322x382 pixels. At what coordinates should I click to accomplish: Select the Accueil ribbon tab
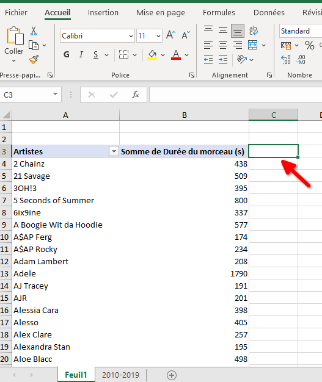(57, 12)
